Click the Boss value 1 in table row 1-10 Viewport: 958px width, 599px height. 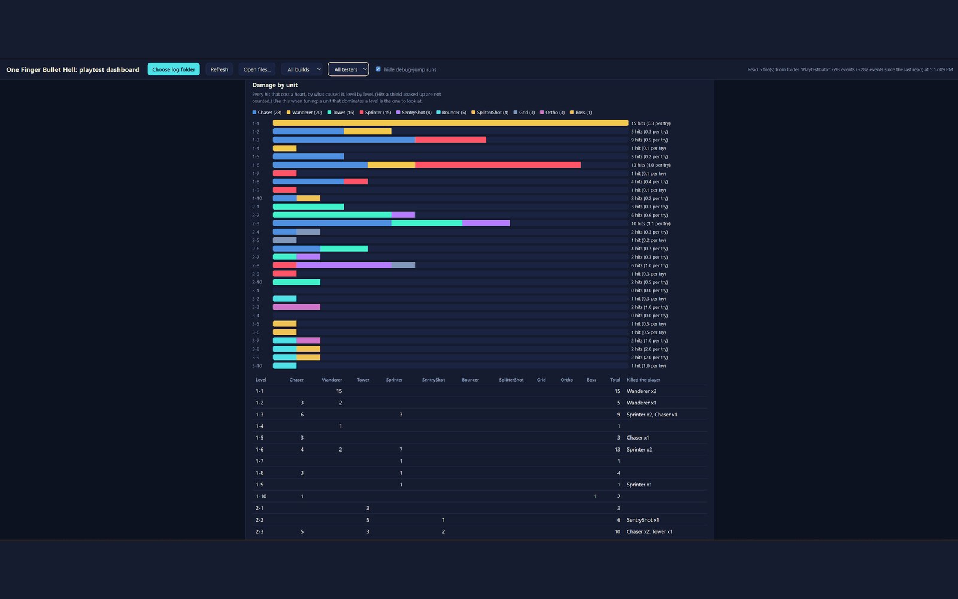[x=595, y=497]
